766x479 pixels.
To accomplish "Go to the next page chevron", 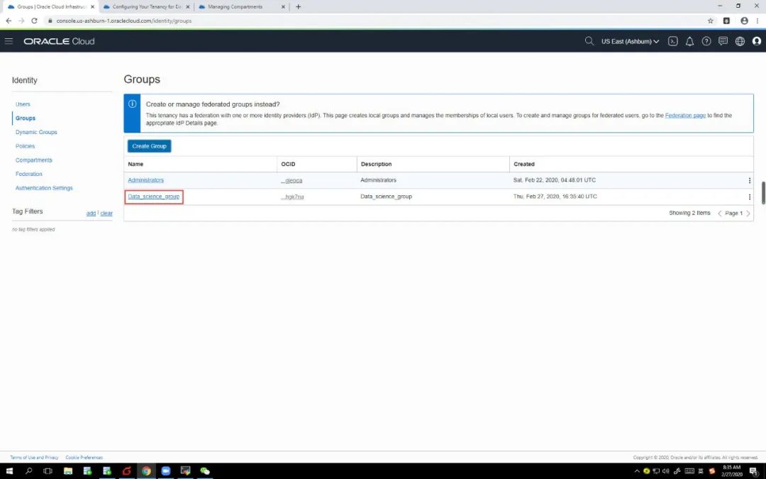I will pyautogui.click(x=748, y=213).
